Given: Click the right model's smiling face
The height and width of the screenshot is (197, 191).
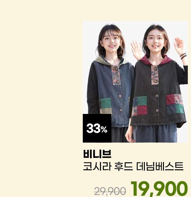Looking at the screenshot, I should (x=155, y=41).
